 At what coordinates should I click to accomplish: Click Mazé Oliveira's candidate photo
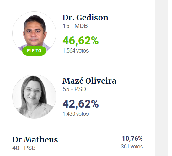click(34, 97)
